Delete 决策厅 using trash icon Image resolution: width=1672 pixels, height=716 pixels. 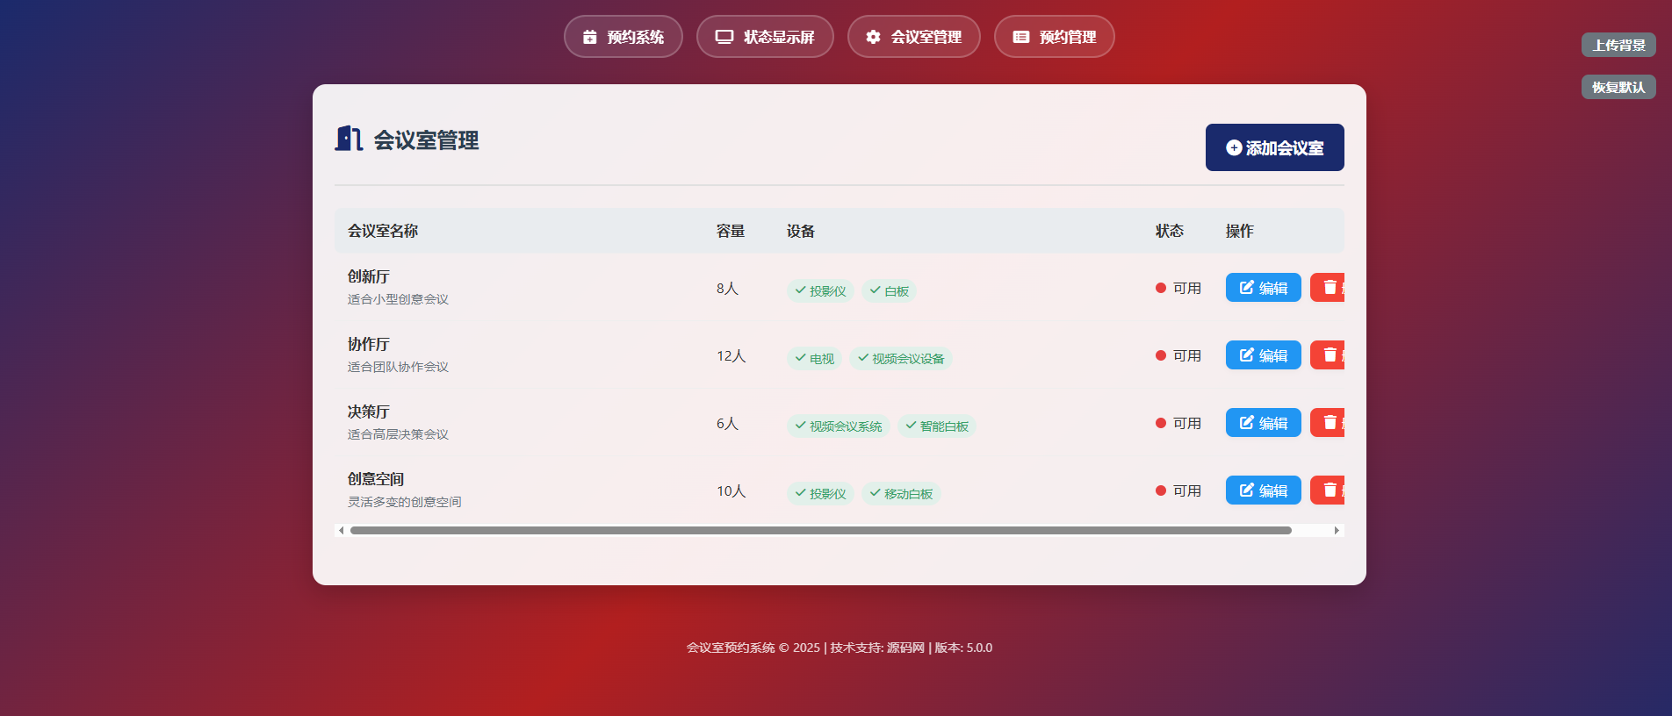(1330, 423)
